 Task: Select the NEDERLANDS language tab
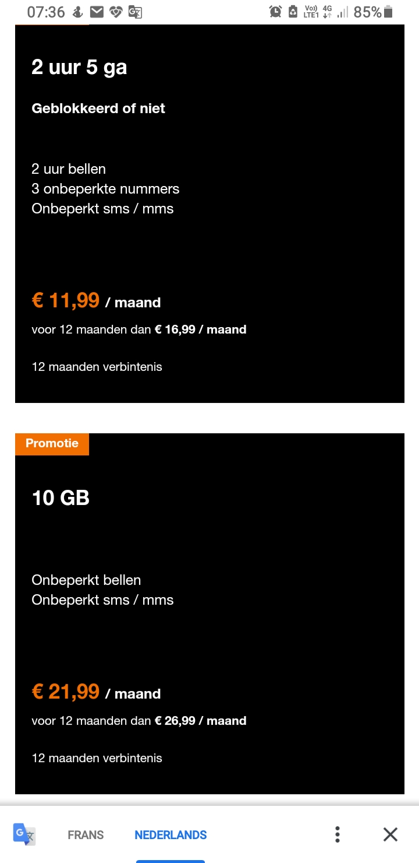click(171, 835)
